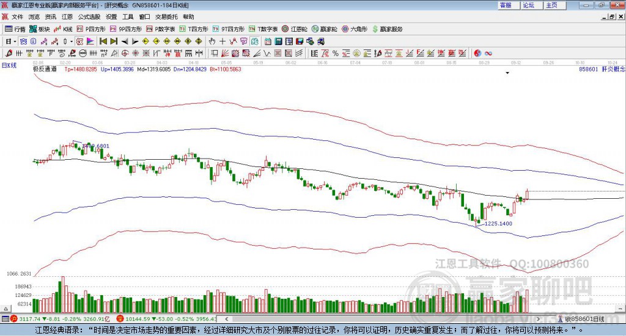Select the red target circle tool

[125, 53]
